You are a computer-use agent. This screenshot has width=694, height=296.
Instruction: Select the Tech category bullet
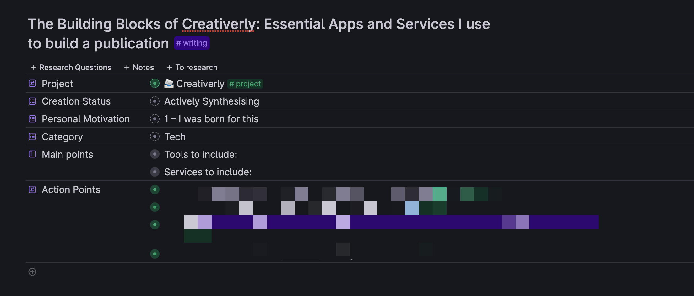pyautogui.click(x=155, y=136)
